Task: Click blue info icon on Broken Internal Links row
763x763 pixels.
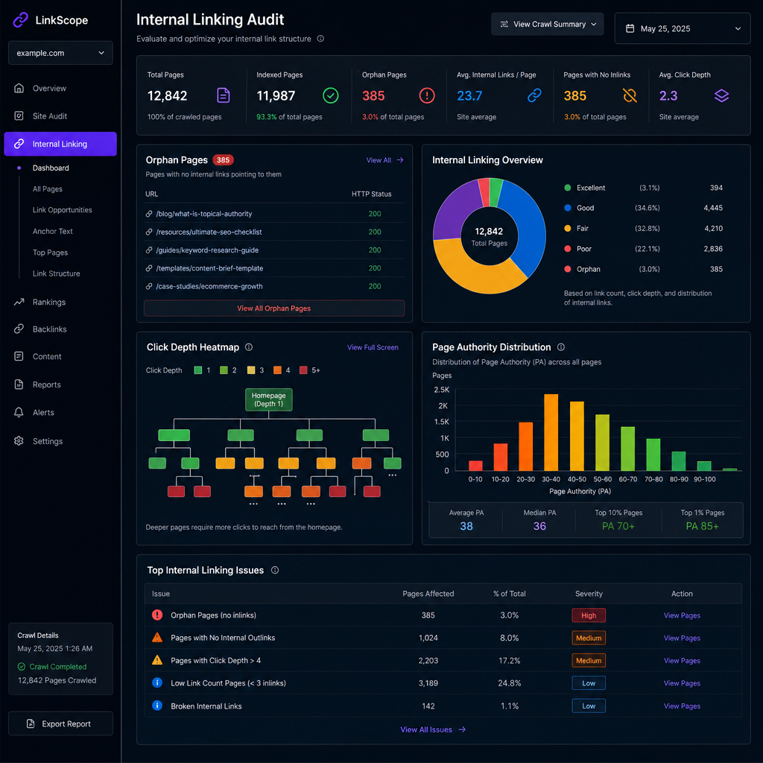Action: coord(157,705)
